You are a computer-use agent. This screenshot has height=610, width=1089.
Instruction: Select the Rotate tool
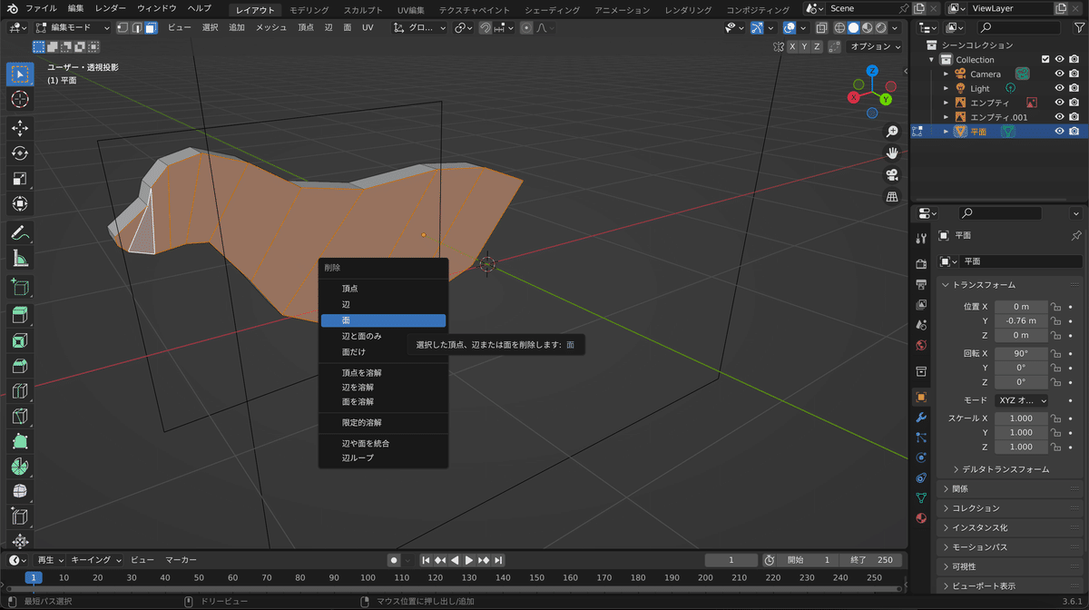point(20,154)
